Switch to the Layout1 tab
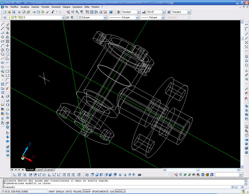 (x=40, y=170)
